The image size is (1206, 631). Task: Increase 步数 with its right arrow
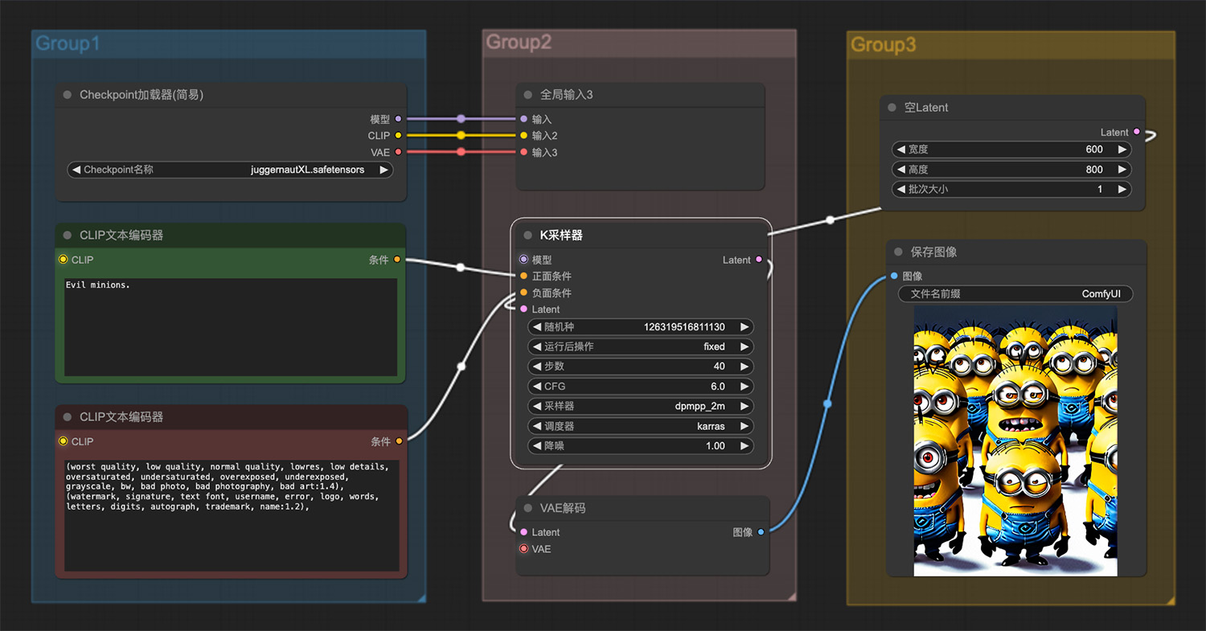[x=745, y=367]
